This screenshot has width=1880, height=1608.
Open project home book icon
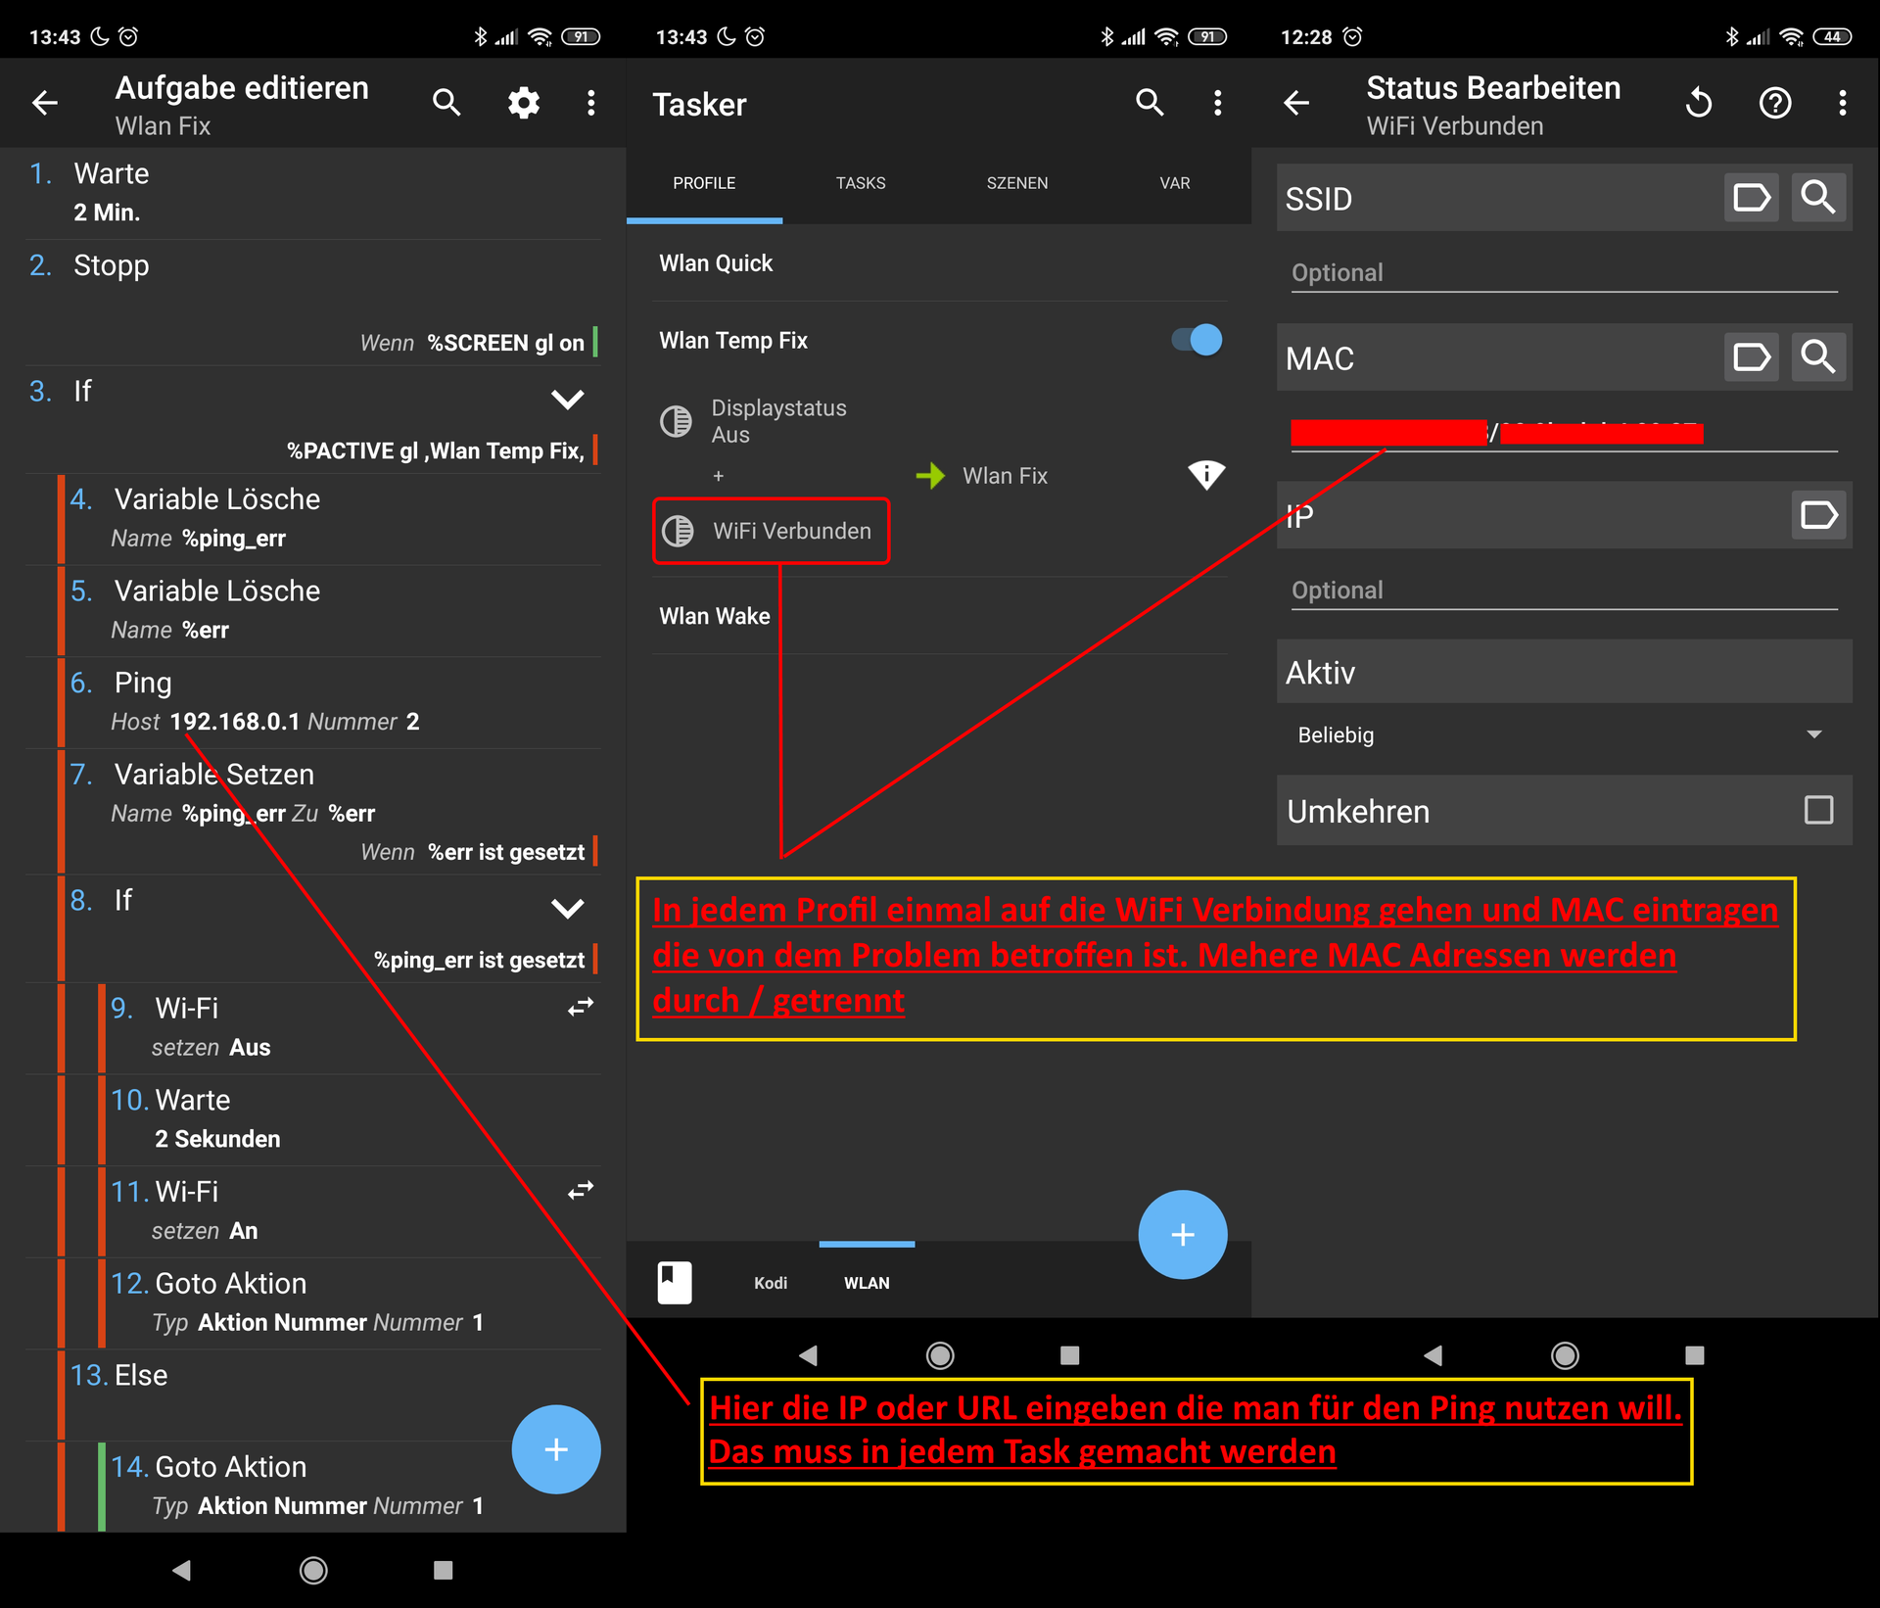click(675, 1282)
